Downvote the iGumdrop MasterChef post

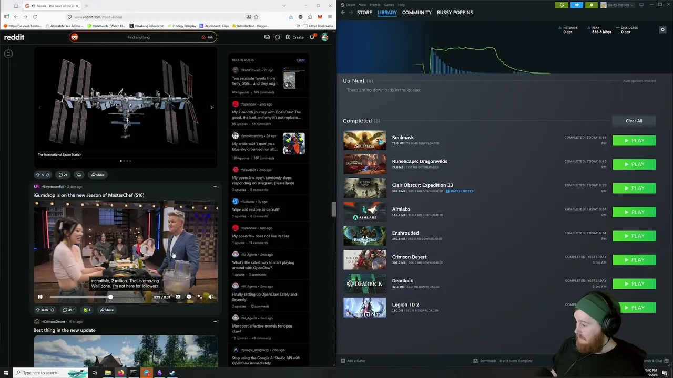(x=52, y=310)
